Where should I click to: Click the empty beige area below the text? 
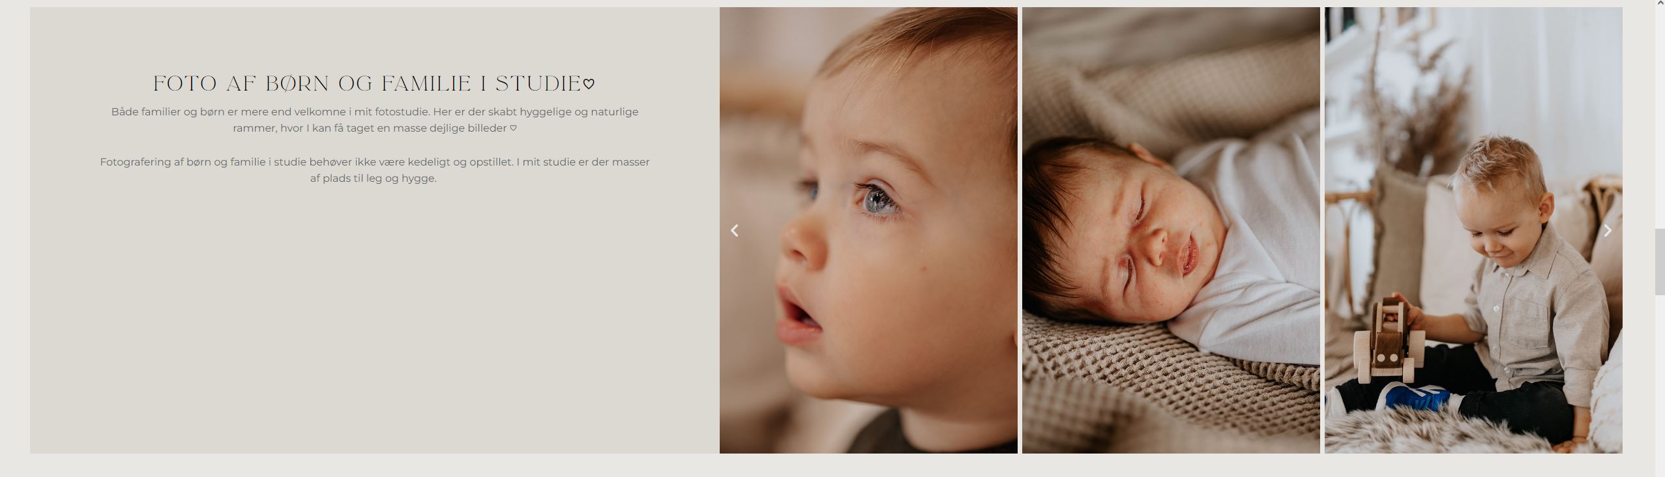(x=375, y=319)
